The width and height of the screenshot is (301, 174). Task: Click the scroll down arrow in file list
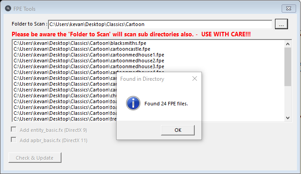coord(288,118)
